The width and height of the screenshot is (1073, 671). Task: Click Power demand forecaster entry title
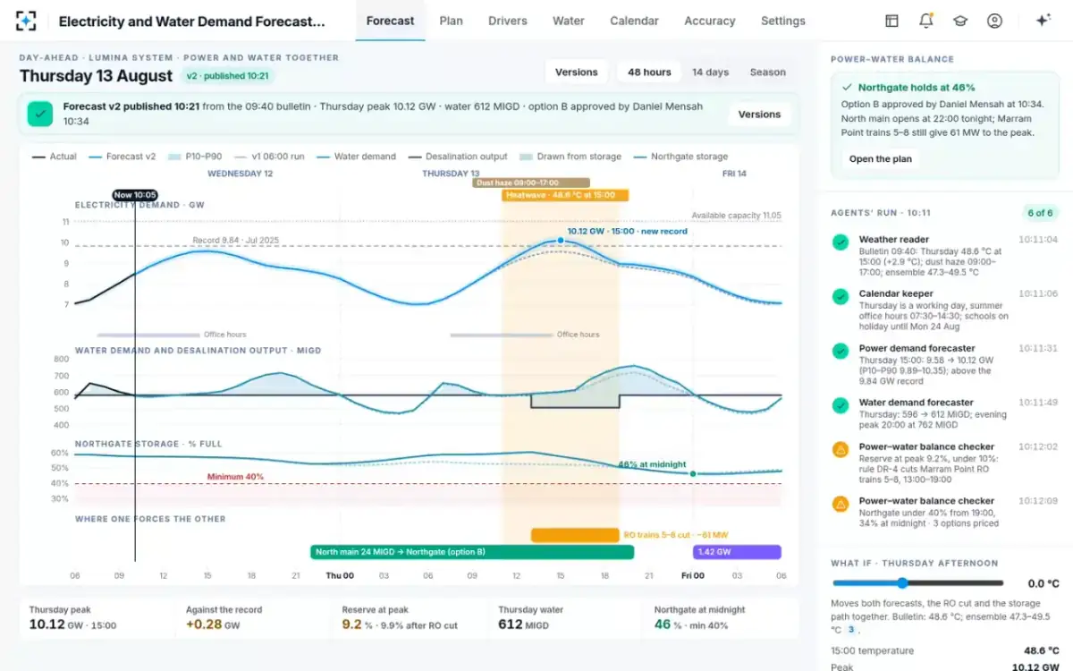[x=917, y=348]
